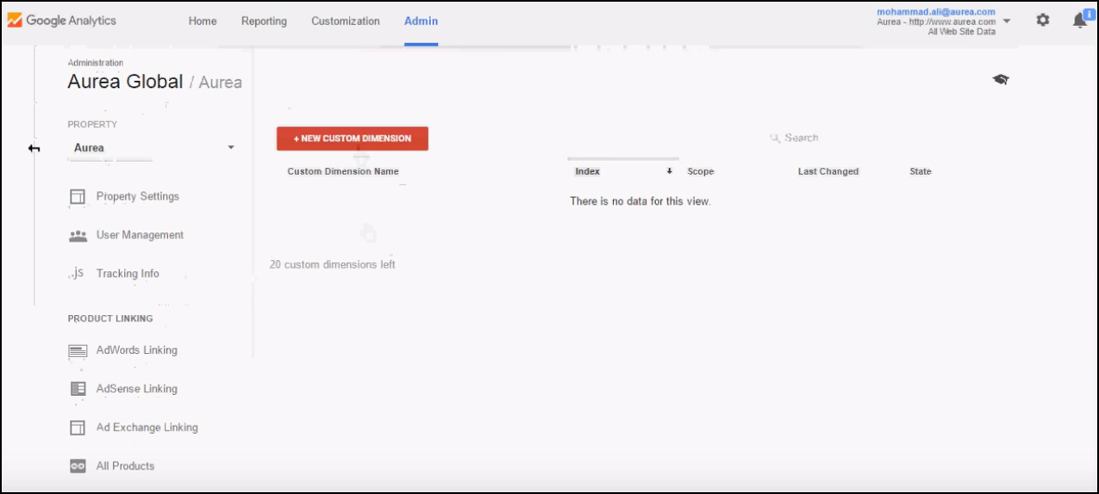Sort by Last Changed column

tap(828, 171)
